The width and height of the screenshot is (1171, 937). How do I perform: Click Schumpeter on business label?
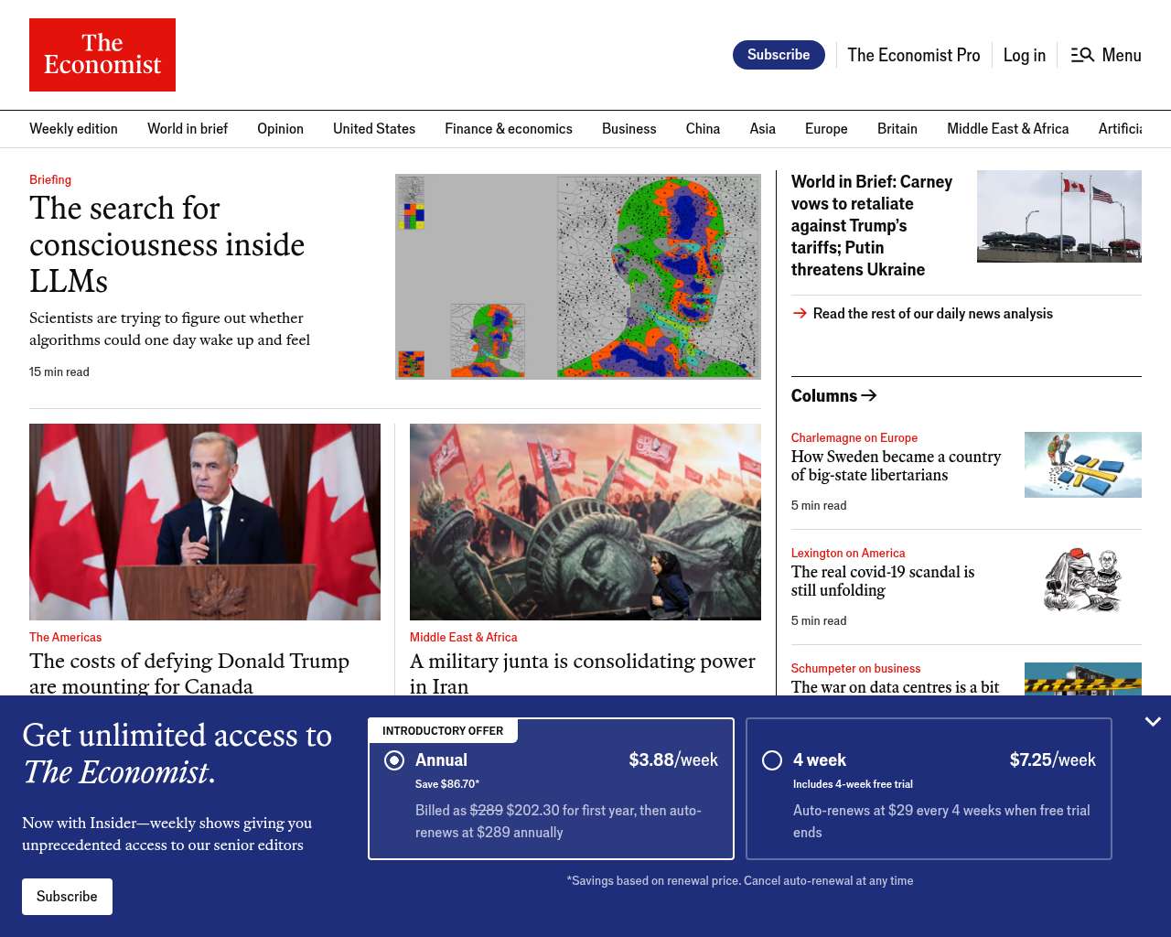click(856, 668)
